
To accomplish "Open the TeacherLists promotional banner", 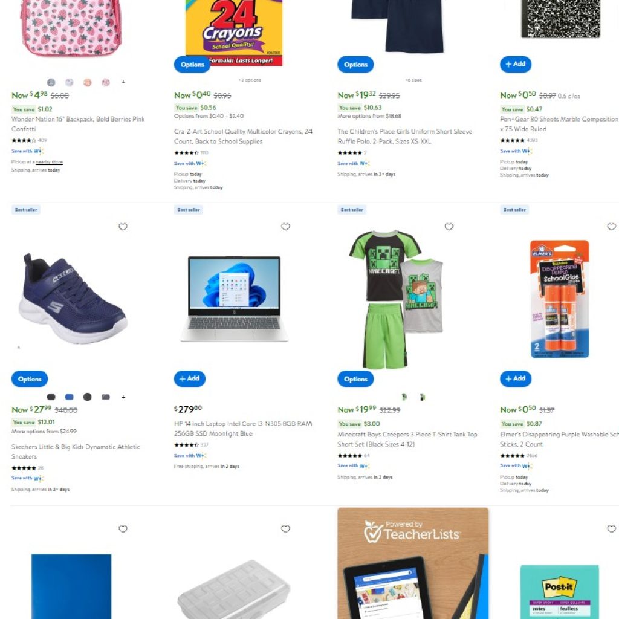I will coord(413,563).
